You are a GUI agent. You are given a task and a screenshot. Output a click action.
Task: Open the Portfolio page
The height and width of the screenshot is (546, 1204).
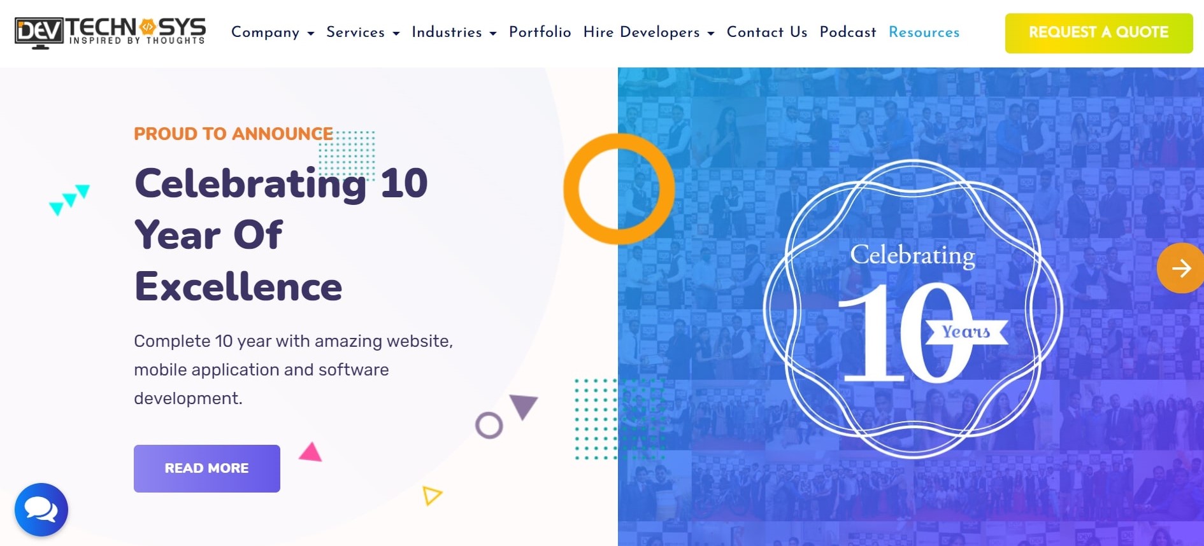click(540, 32)
